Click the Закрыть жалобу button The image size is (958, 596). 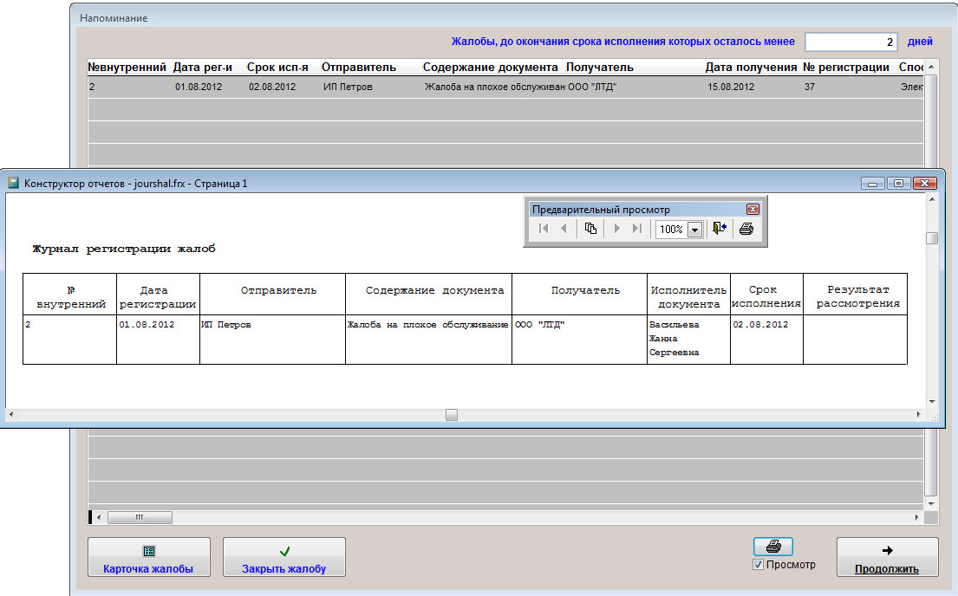[283, 557]
